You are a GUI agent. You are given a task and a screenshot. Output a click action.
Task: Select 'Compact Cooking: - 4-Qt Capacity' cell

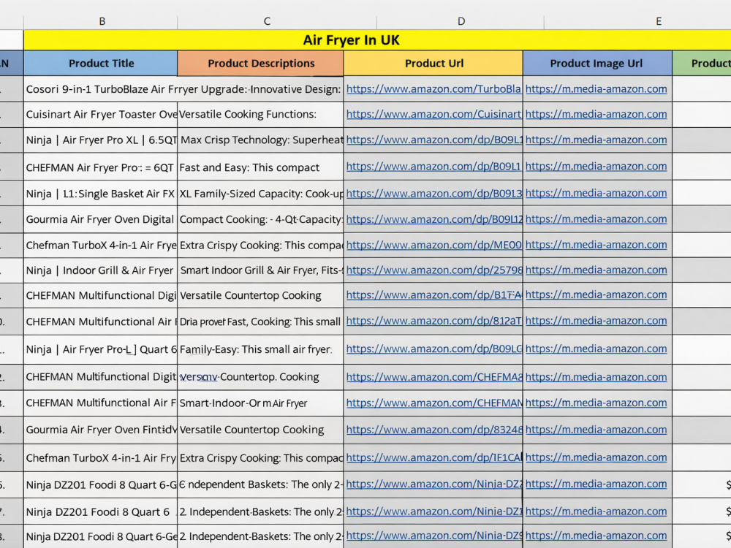tap(261, 219)
